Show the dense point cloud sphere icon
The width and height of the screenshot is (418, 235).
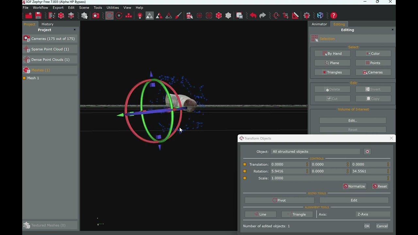[x=209, y=15]
